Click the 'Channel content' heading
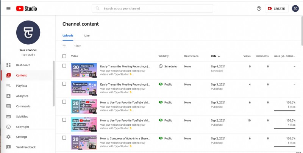 click(81, 24)
